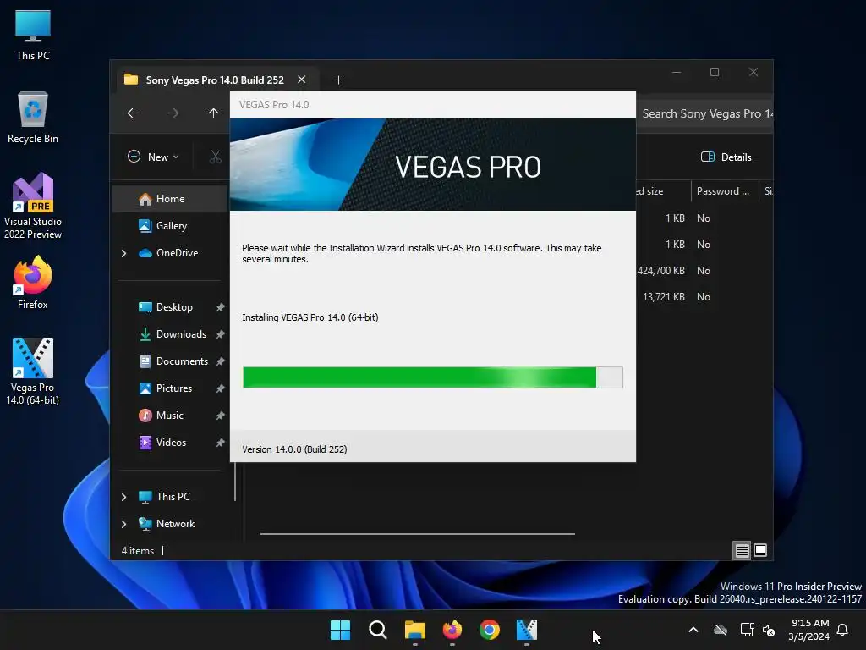The image size is (866, 650).
Task: Open the Pictures quick access folder
Action: [166, 388]
